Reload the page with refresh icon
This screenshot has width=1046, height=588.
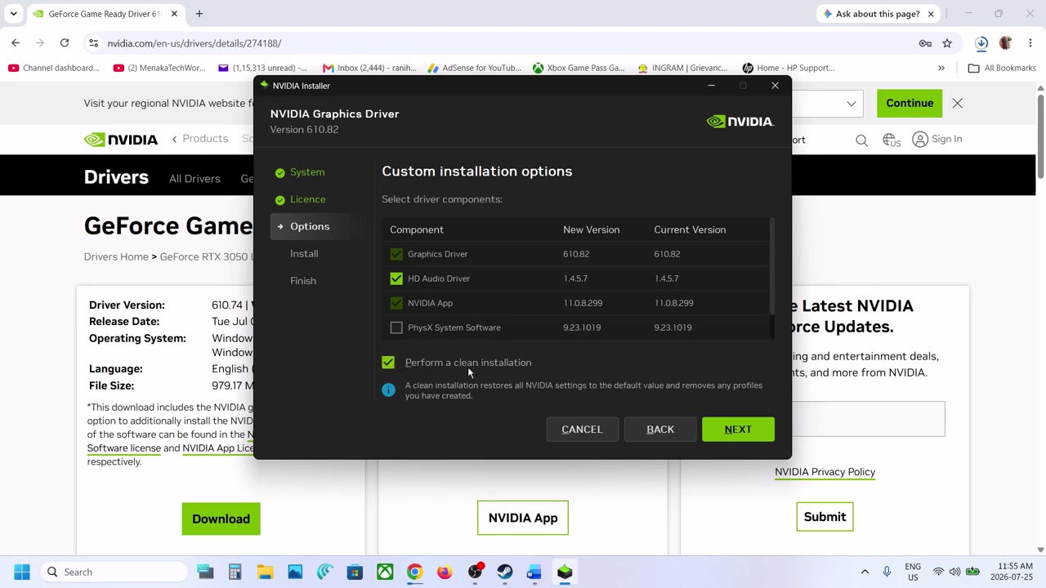point(65,43)
